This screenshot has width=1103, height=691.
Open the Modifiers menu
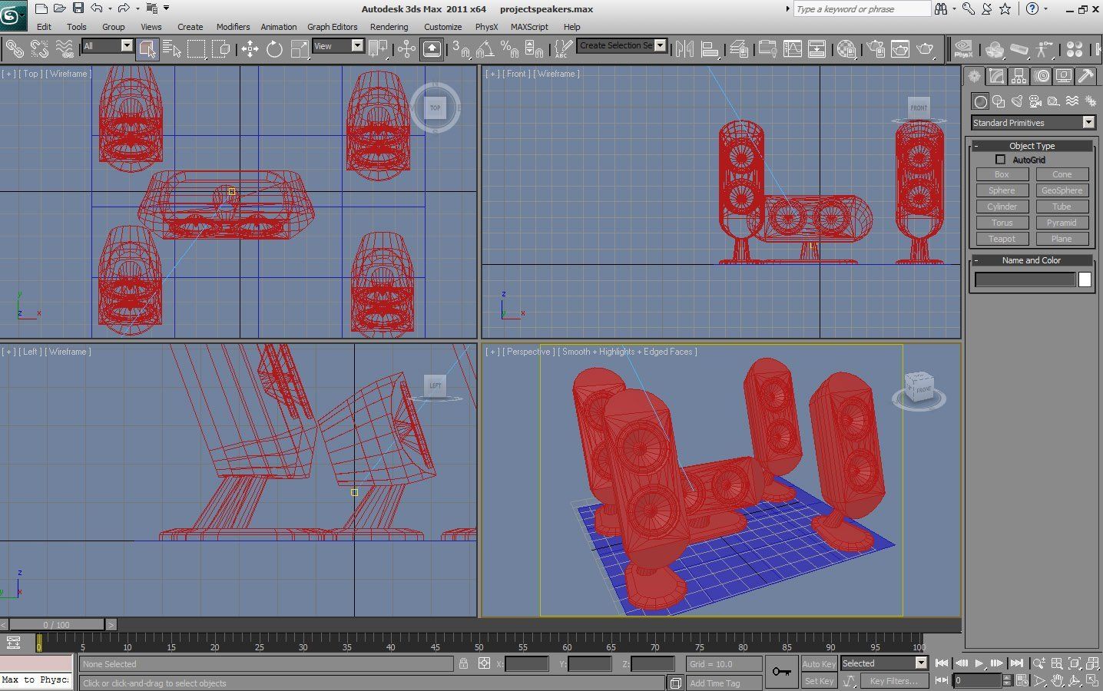233,27
